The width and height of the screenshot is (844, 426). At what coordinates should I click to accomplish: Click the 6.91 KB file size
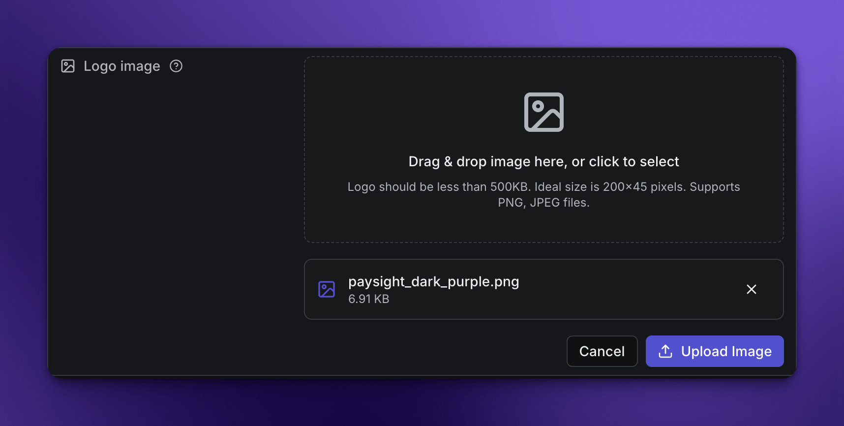369,299
